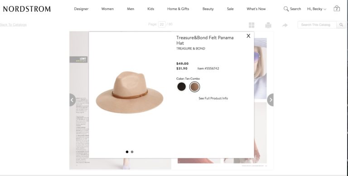The height and width of the screenshot is (176, 348).
Task: Click See Full Product Info link
Action: click(213, 98)
